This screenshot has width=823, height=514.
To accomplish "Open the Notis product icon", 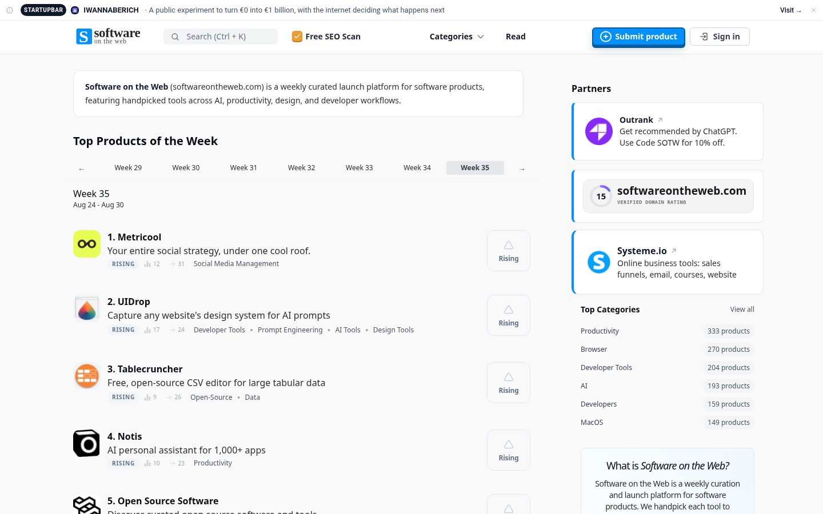I will [x=87, y=443].
